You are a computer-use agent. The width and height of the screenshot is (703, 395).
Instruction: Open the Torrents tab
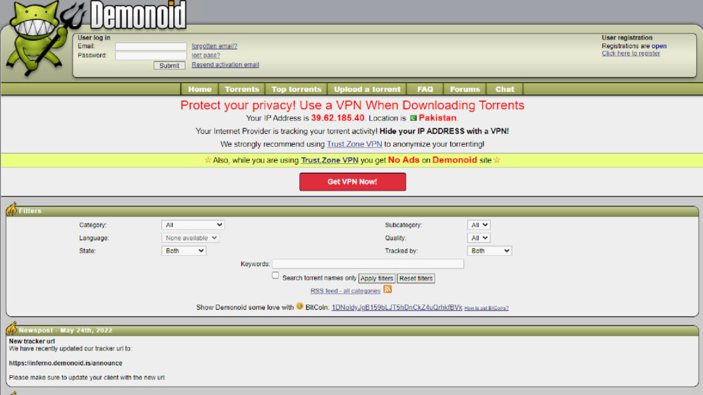coord(242,89)
